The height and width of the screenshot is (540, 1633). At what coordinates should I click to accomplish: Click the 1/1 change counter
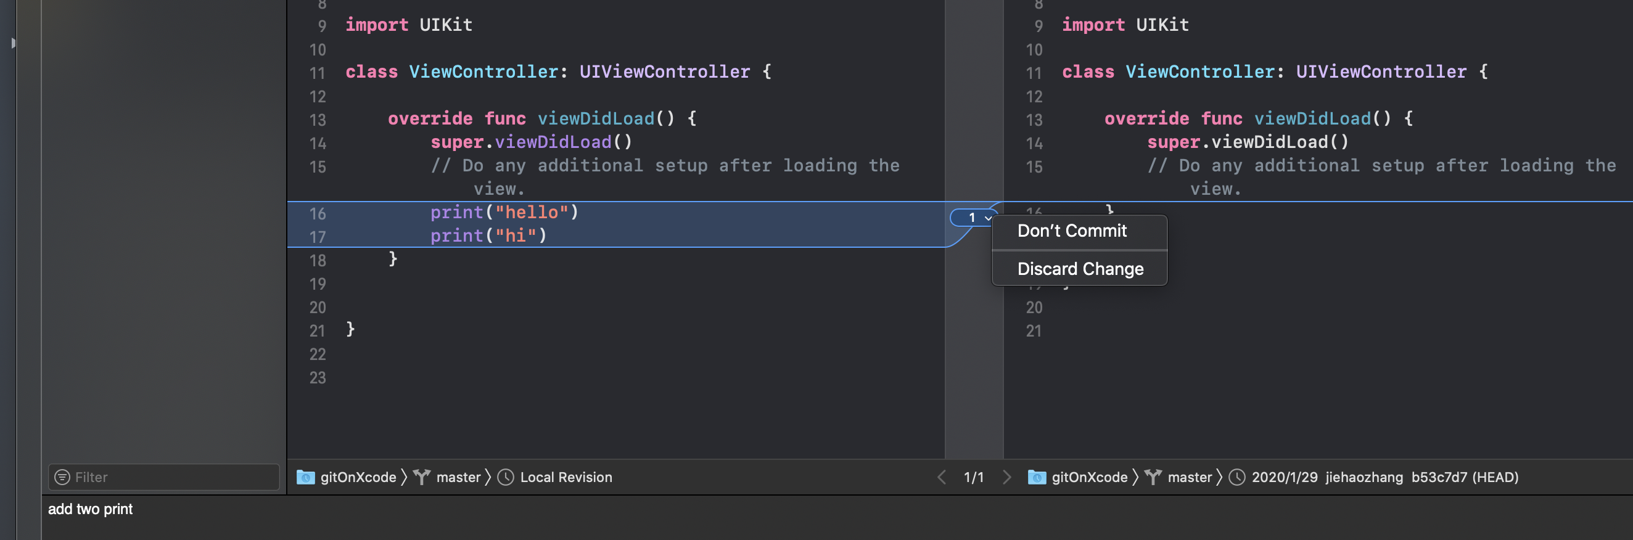(x=974, y=477)
